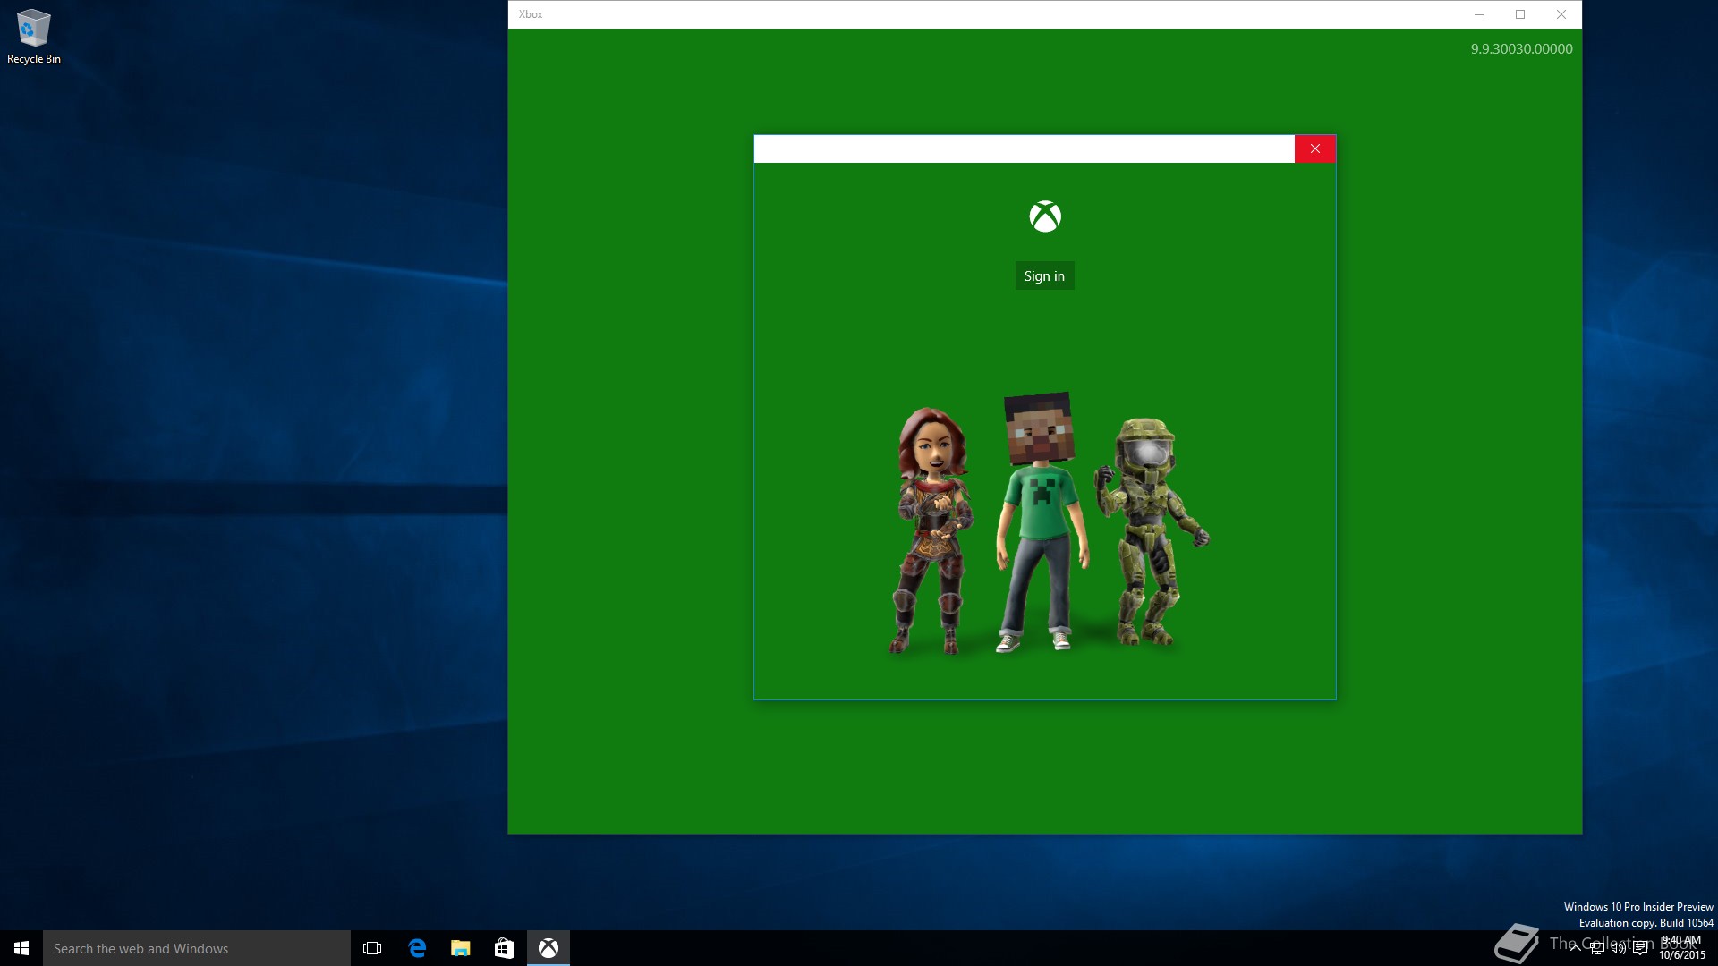The height and width of the screenshot is (966, 1718).
Task: Open the volume control tray icon
Action: [1619, 948]
